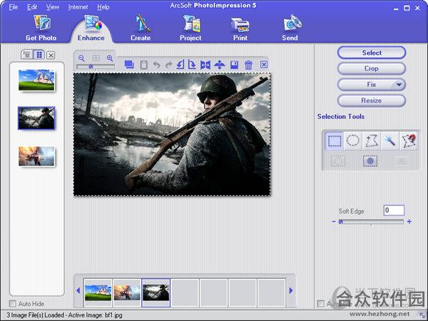This screenshot has width=428, height=321.
Task: Select the explosion thumbnail in the album panel
Action: point(36,156)
